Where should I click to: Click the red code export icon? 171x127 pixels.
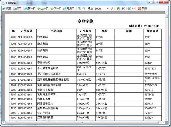[134, 8]
